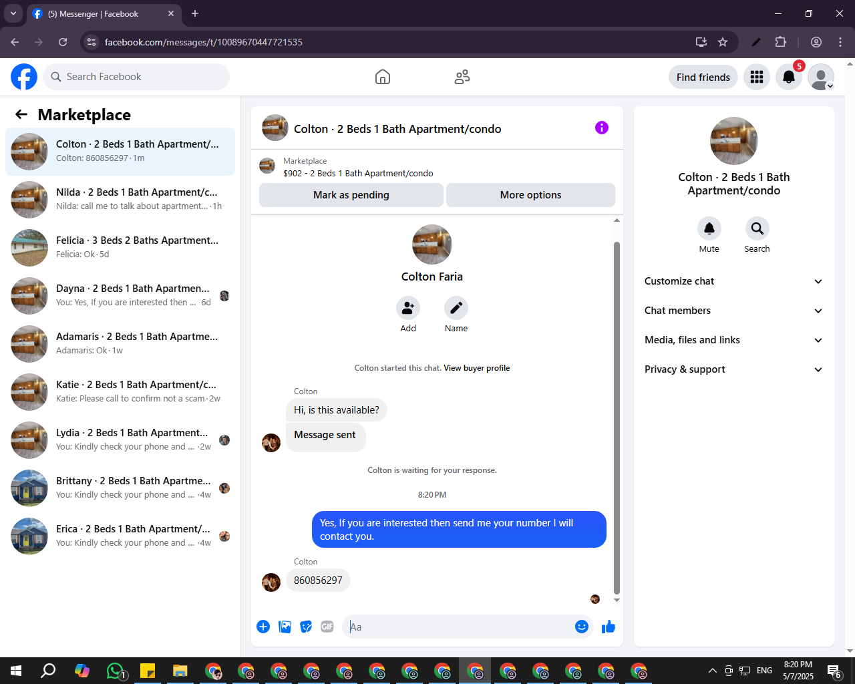Open Windows taskbar search
Screen dimensions: 855x684
point(48,671)
